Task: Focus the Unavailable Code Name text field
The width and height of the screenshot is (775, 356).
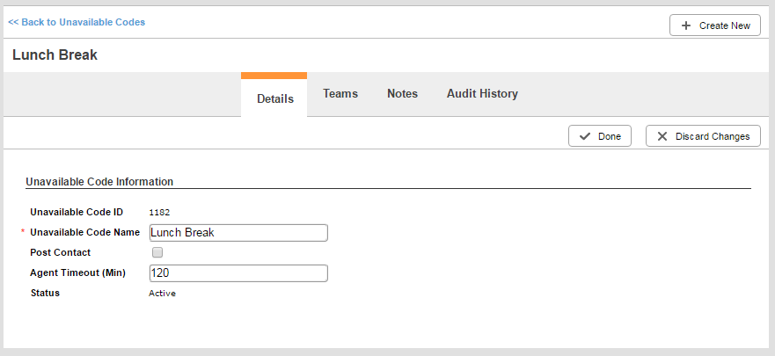Action: 238,232
